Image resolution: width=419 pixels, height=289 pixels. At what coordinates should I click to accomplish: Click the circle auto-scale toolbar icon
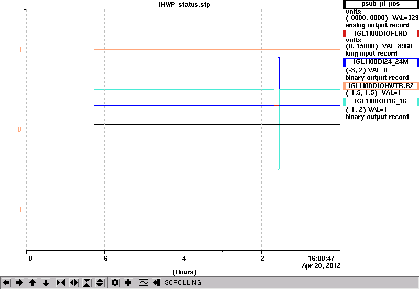point(115,283)
